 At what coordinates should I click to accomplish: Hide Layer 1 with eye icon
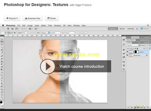pos(127,52)
